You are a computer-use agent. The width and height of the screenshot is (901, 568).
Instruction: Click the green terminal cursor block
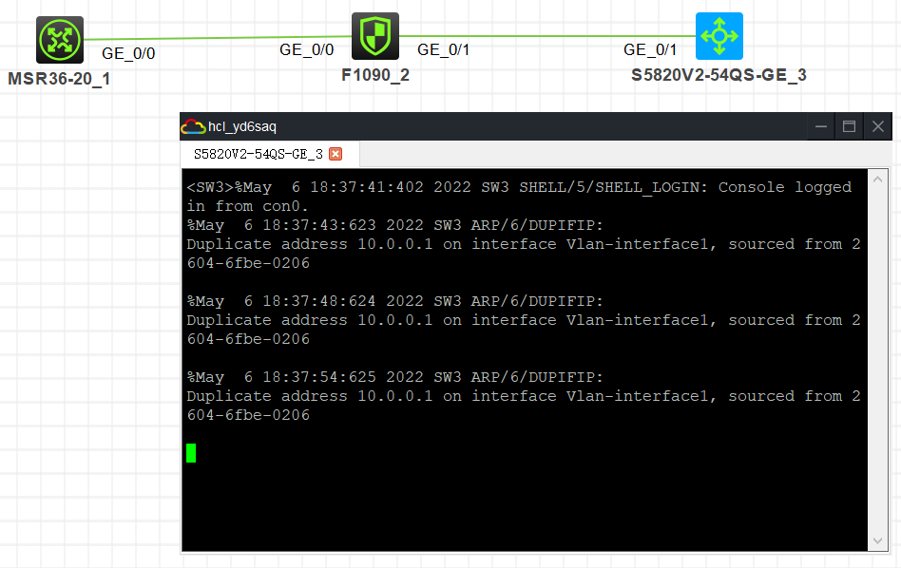click(191, 452)
